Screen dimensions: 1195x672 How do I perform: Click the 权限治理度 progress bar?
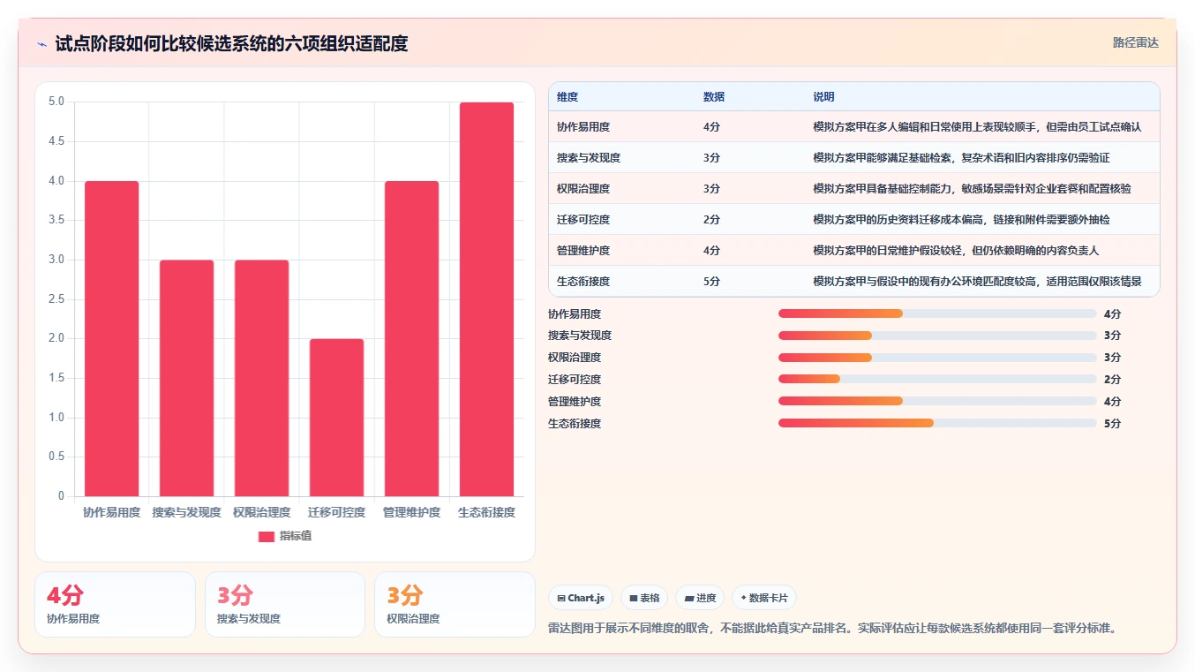937,358
